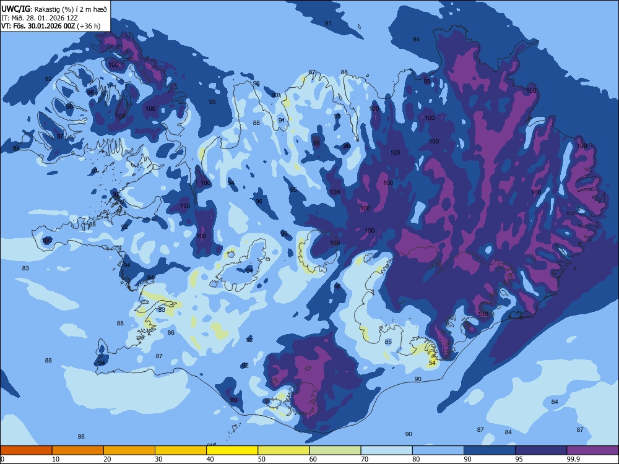Click the 20–30 legend color swatch
The image size is (619, 464).
point(129,450)
